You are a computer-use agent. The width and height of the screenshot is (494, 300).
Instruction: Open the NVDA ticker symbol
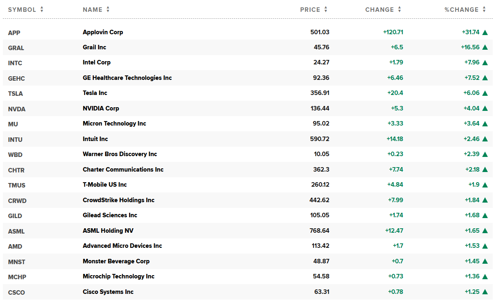point(16,109)
